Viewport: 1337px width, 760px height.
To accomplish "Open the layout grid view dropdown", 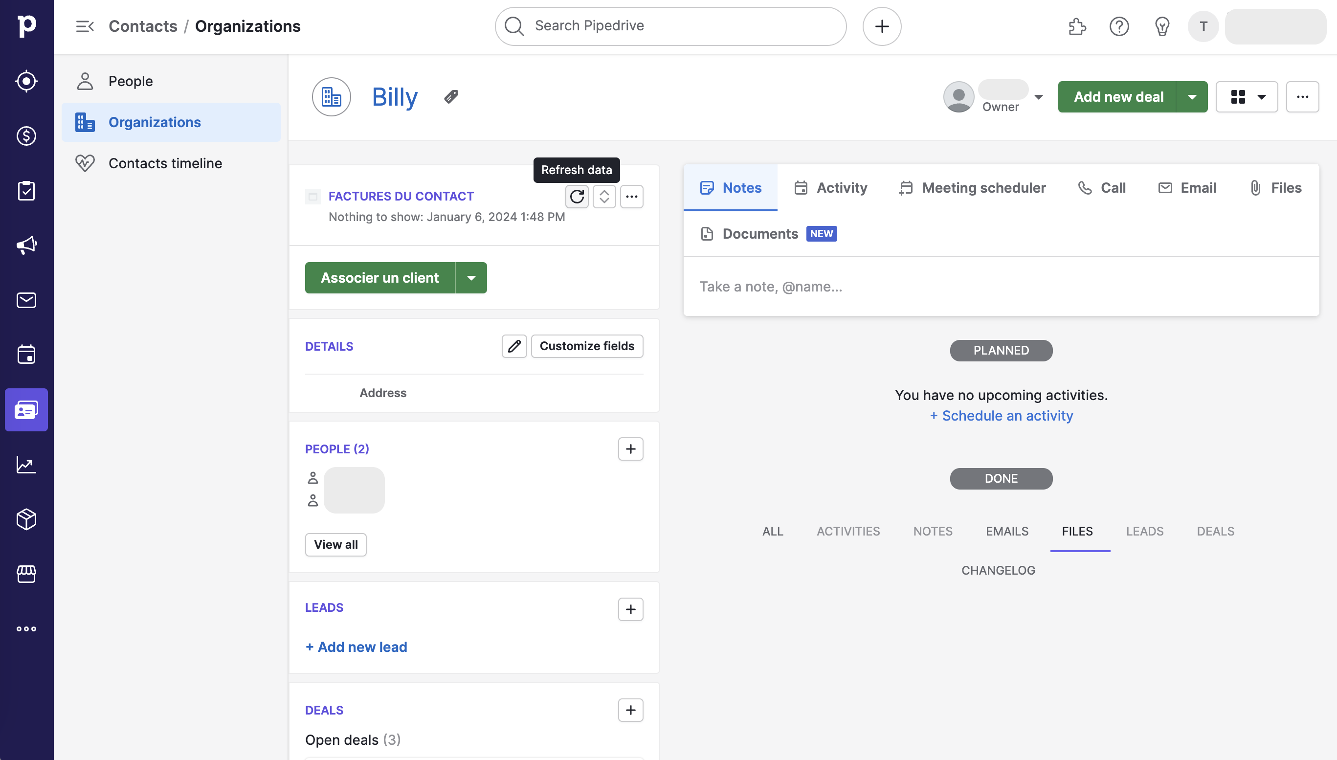I will (x=1247, y=97).
